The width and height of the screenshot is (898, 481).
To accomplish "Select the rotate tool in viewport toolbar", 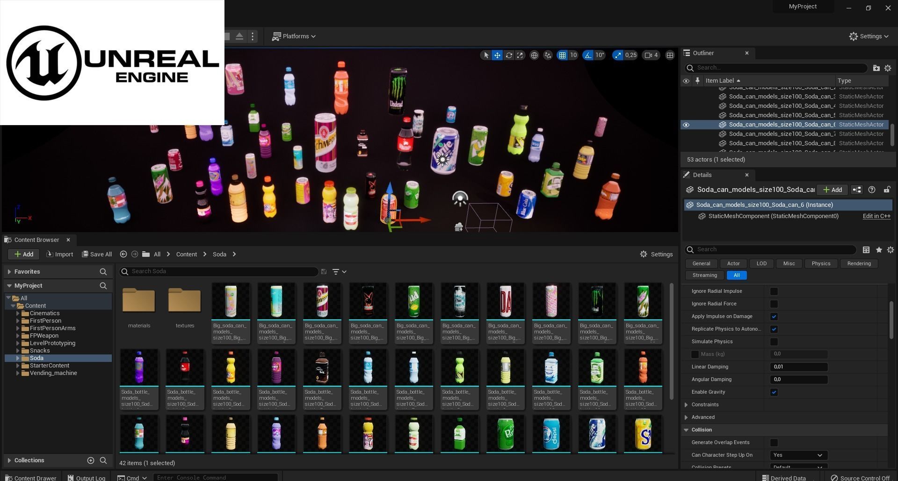I will pyautogui.click(x=509, y=55).
